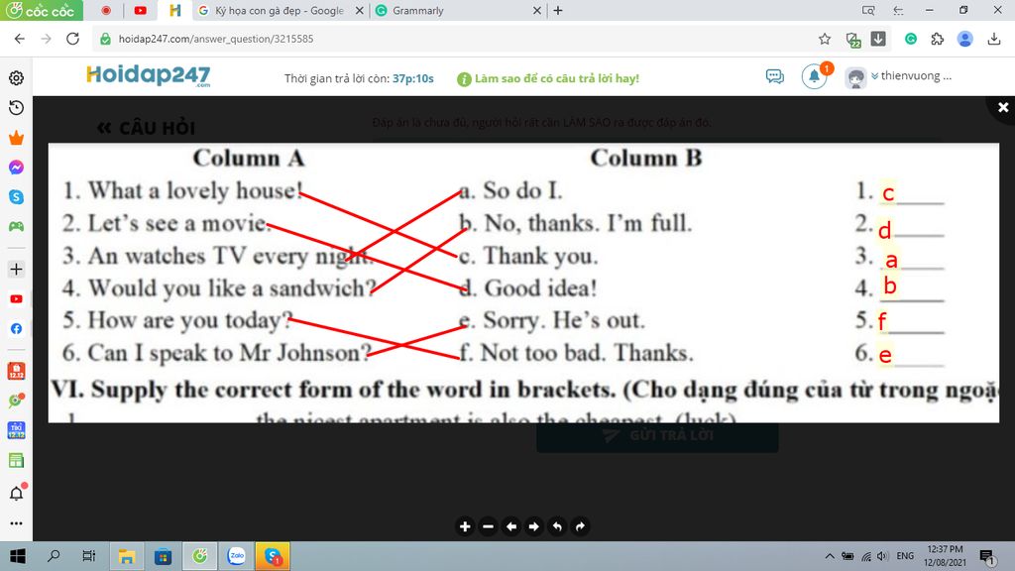Go forward to next page
The image size is (1015, 571).
(x=46, y=39)
